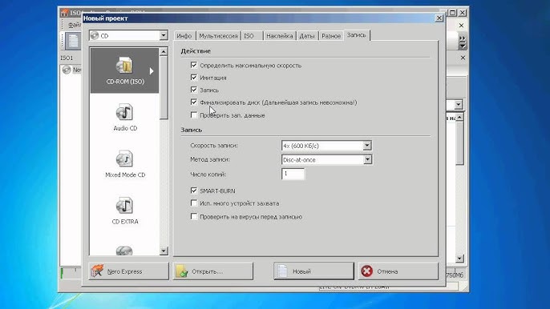The image size is (550, 309).
Task: Click the Число копий input field
Action: (x=293, y=174)
